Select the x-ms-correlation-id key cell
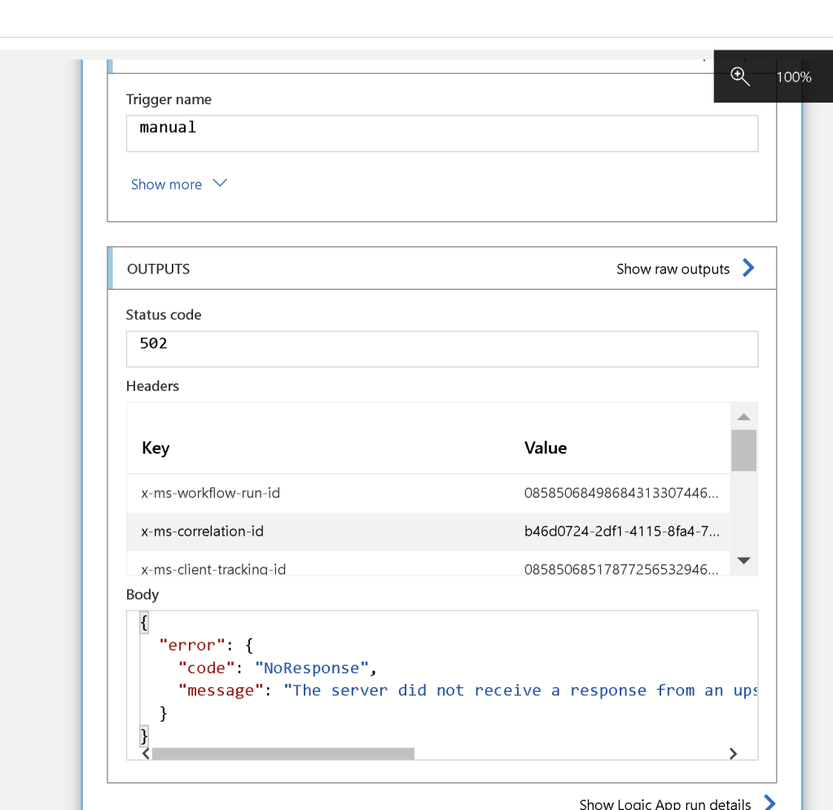The height and width of the screenshot is (810, 833). tap(203, 531)
